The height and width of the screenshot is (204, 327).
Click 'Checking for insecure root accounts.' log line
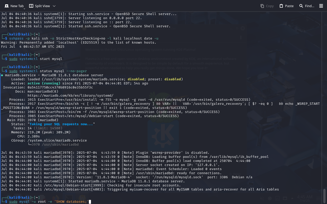click(91, 185)
